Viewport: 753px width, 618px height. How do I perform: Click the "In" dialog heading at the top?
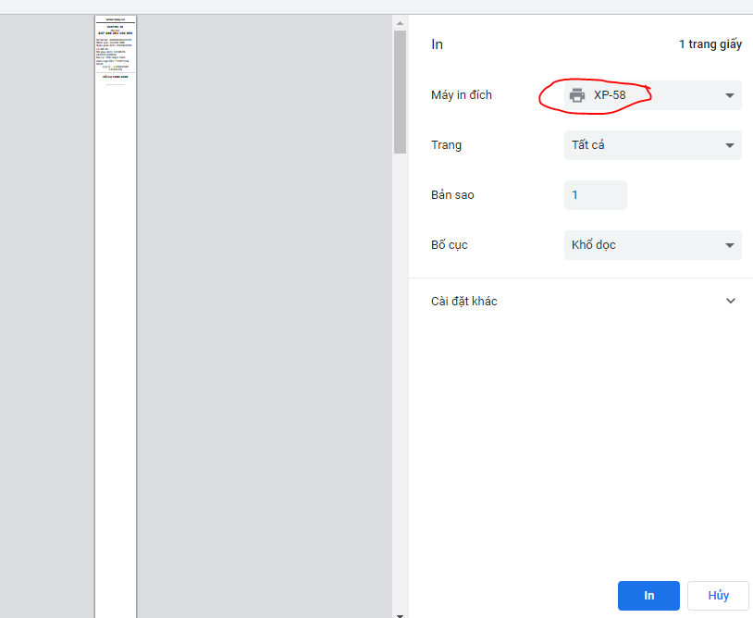pyautogui.click(x=438, y=44)
